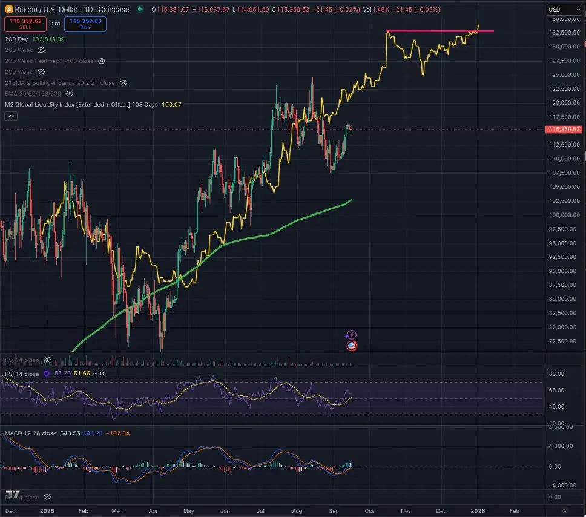
Task: Click the 80.00 level on the RSI axis
Action: click(x=556, y=374)
